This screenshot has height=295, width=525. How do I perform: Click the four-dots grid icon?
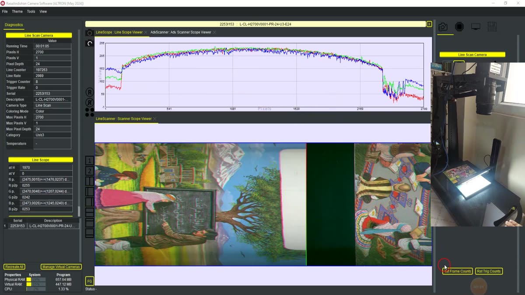pyautogui.click(x=90, y=112)
